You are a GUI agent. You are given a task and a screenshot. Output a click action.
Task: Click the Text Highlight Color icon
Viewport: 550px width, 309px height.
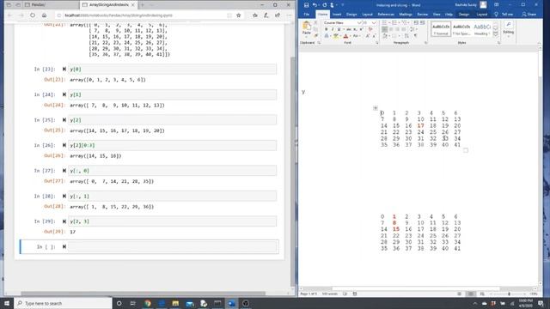[336, 36]
